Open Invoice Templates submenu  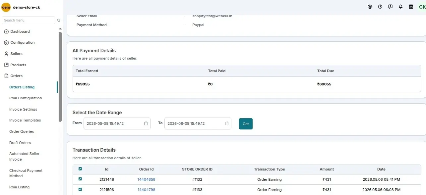pos(25,120)
